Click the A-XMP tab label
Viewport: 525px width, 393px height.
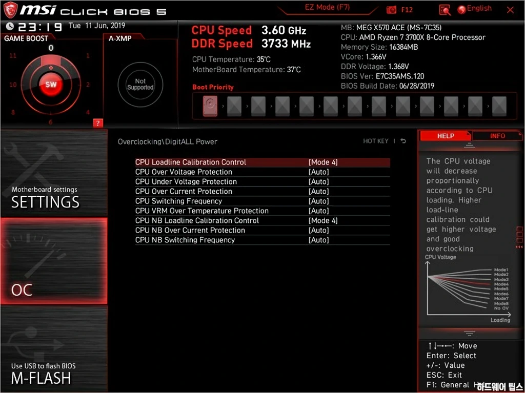pos(120,38)
